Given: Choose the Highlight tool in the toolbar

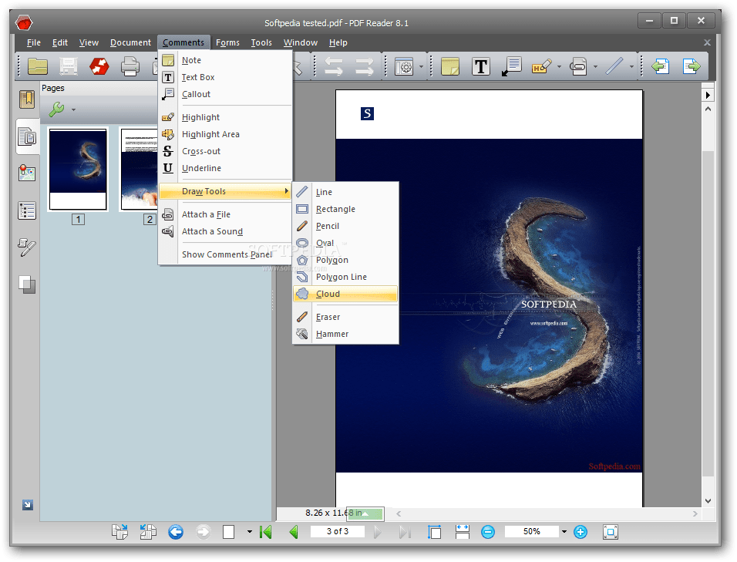Looking at the screenshot, I should coord(541,66).
